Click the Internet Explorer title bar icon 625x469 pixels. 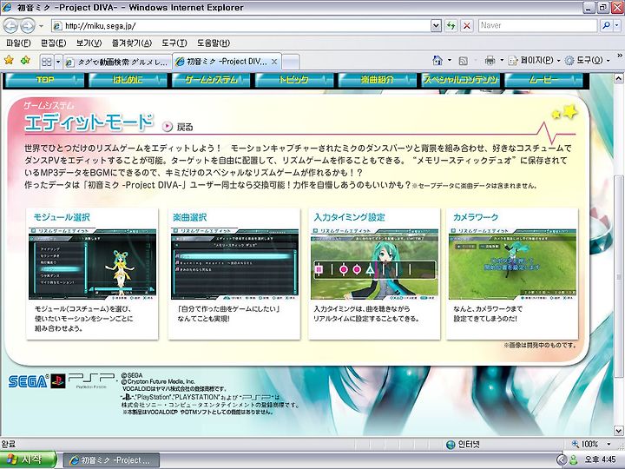pos(6,7)
